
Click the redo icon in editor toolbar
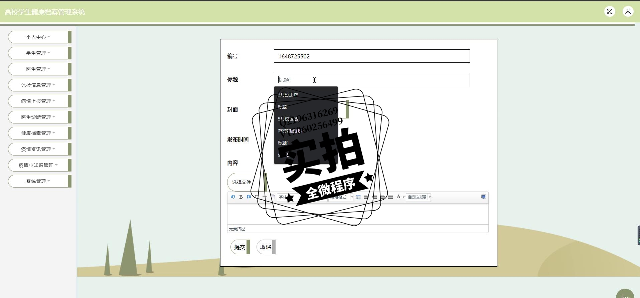coord(249,197)
